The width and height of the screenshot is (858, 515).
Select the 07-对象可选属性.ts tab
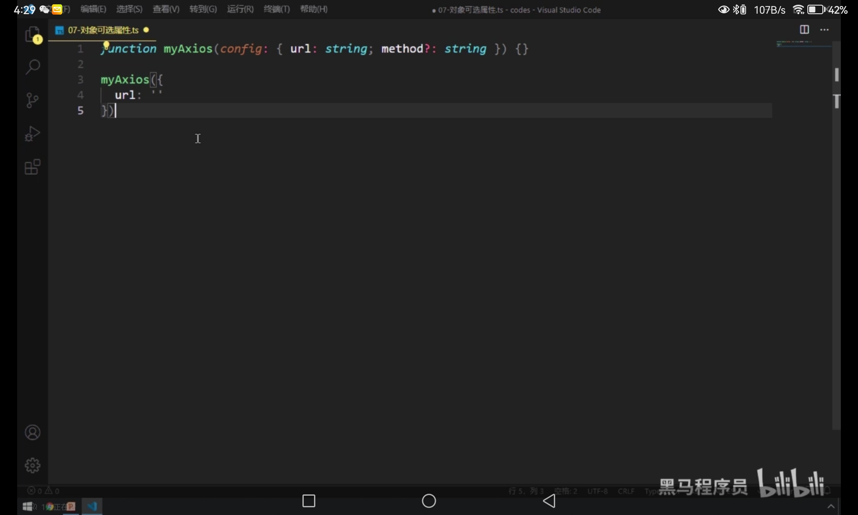coord(103,30)
